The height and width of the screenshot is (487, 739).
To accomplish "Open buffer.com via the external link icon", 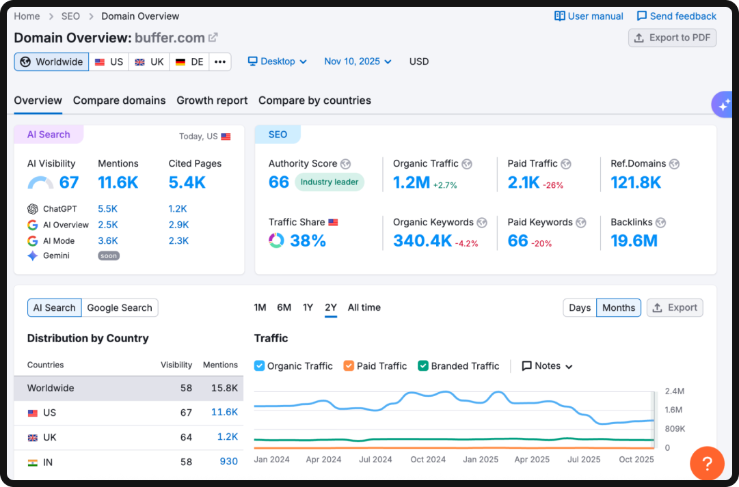I will pos(213,38).
